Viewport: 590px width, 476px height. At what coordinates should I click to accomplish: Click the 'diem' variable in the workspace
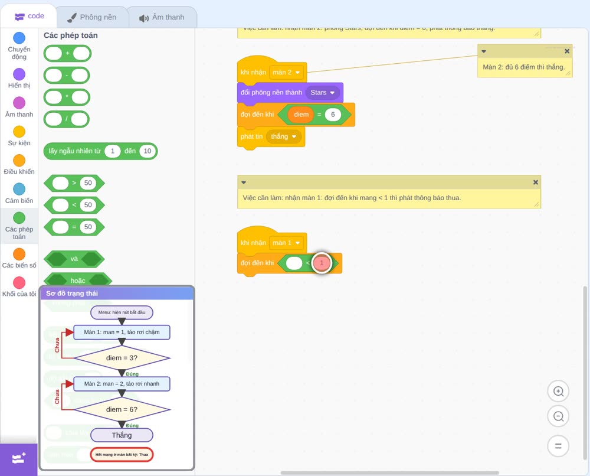click(301, 115)
